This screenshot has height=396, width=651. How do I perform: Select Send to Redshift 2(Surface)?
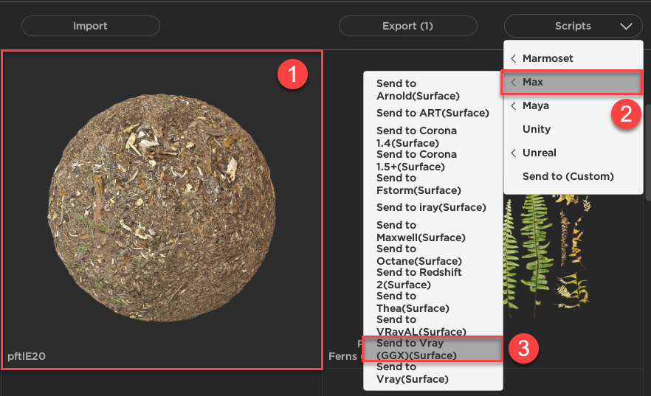418,278
